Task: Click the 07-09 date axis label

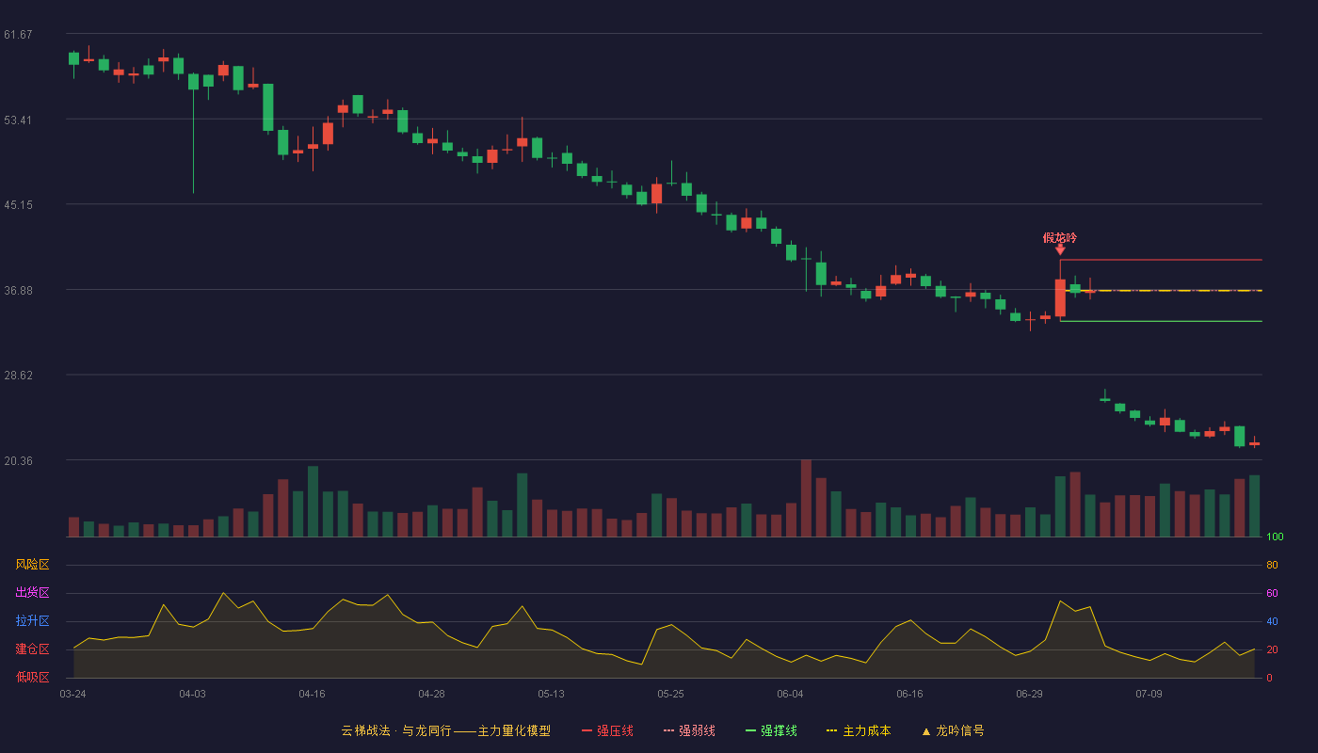Action: click(1149, 694)
